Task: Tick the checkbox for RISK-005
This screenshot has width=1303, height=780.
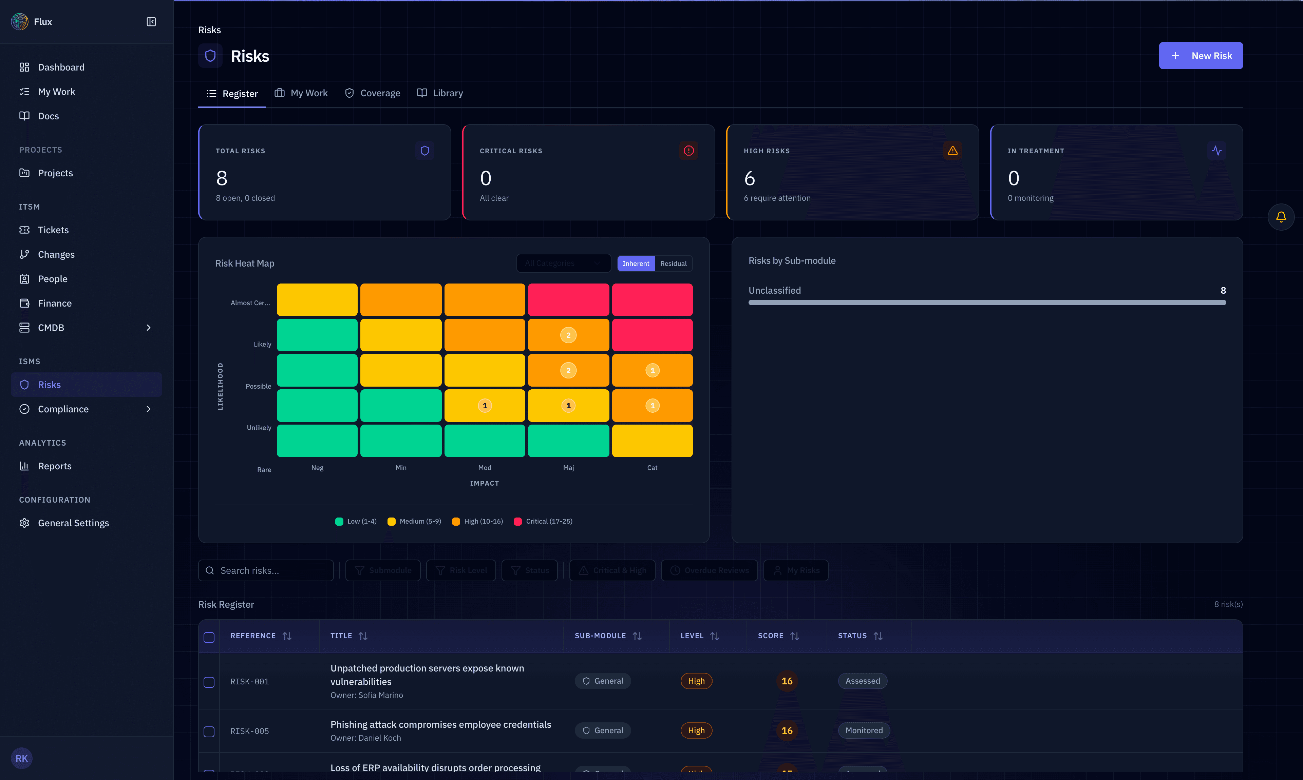Action: pos(209,732)
